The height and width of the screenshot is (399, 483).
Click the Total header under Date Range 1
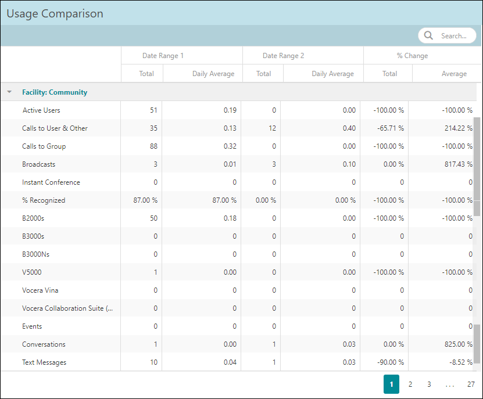[x=146, y=74]
